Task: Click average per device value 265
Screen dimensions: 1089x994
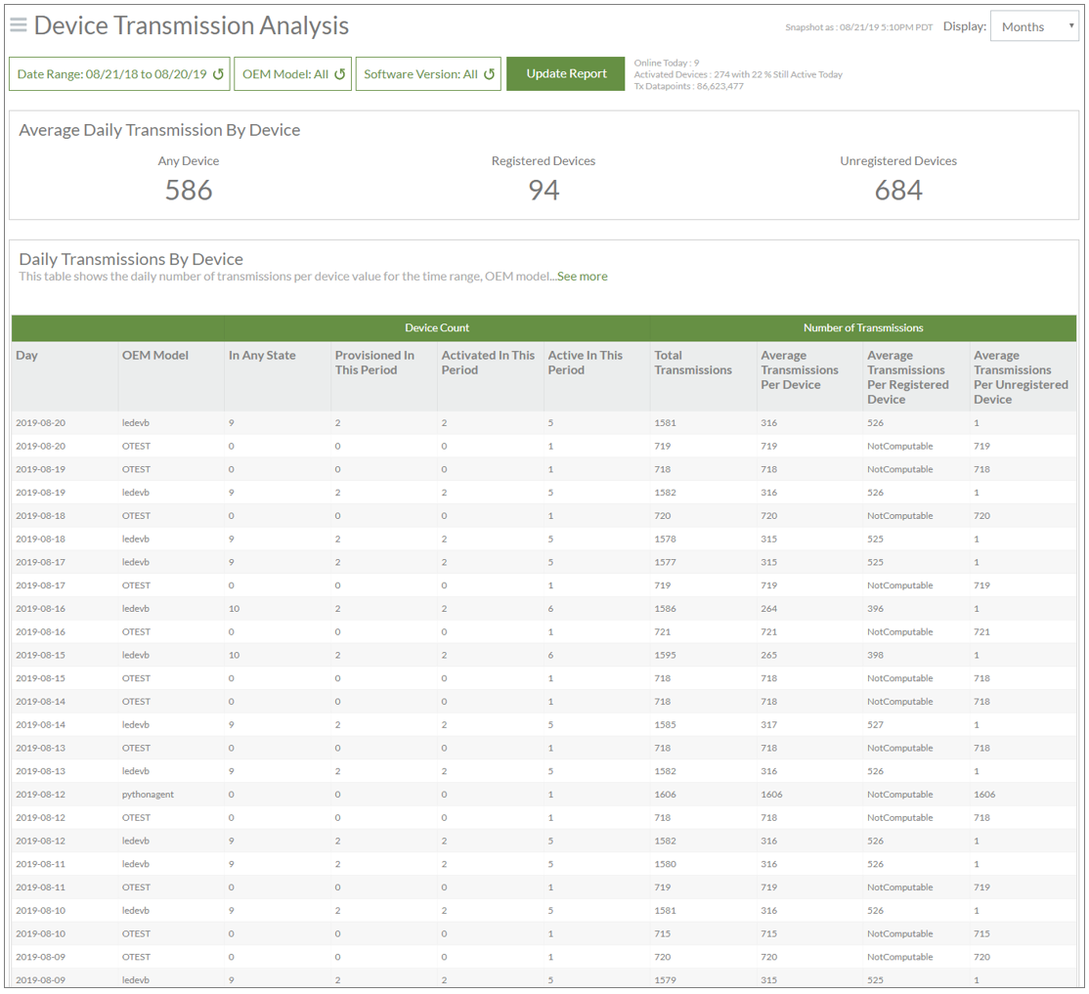Action: 768,655
